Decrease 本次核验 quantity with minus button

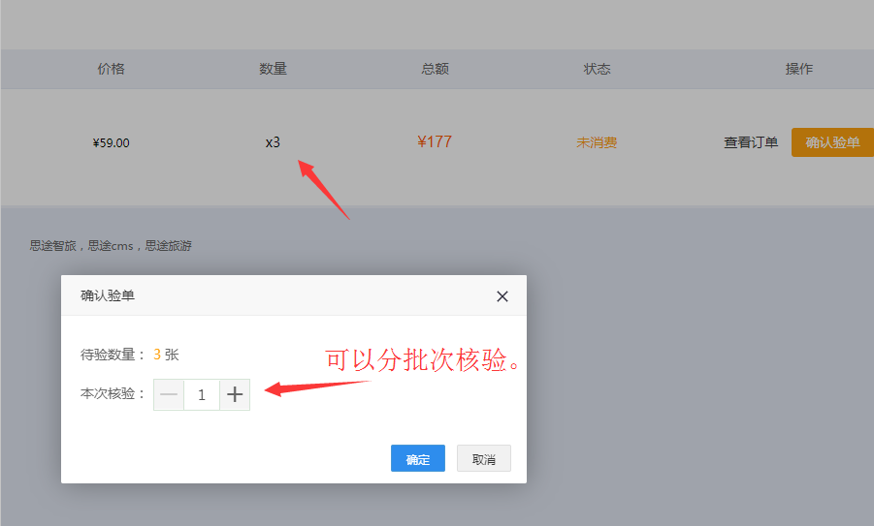tap(169, 394)
